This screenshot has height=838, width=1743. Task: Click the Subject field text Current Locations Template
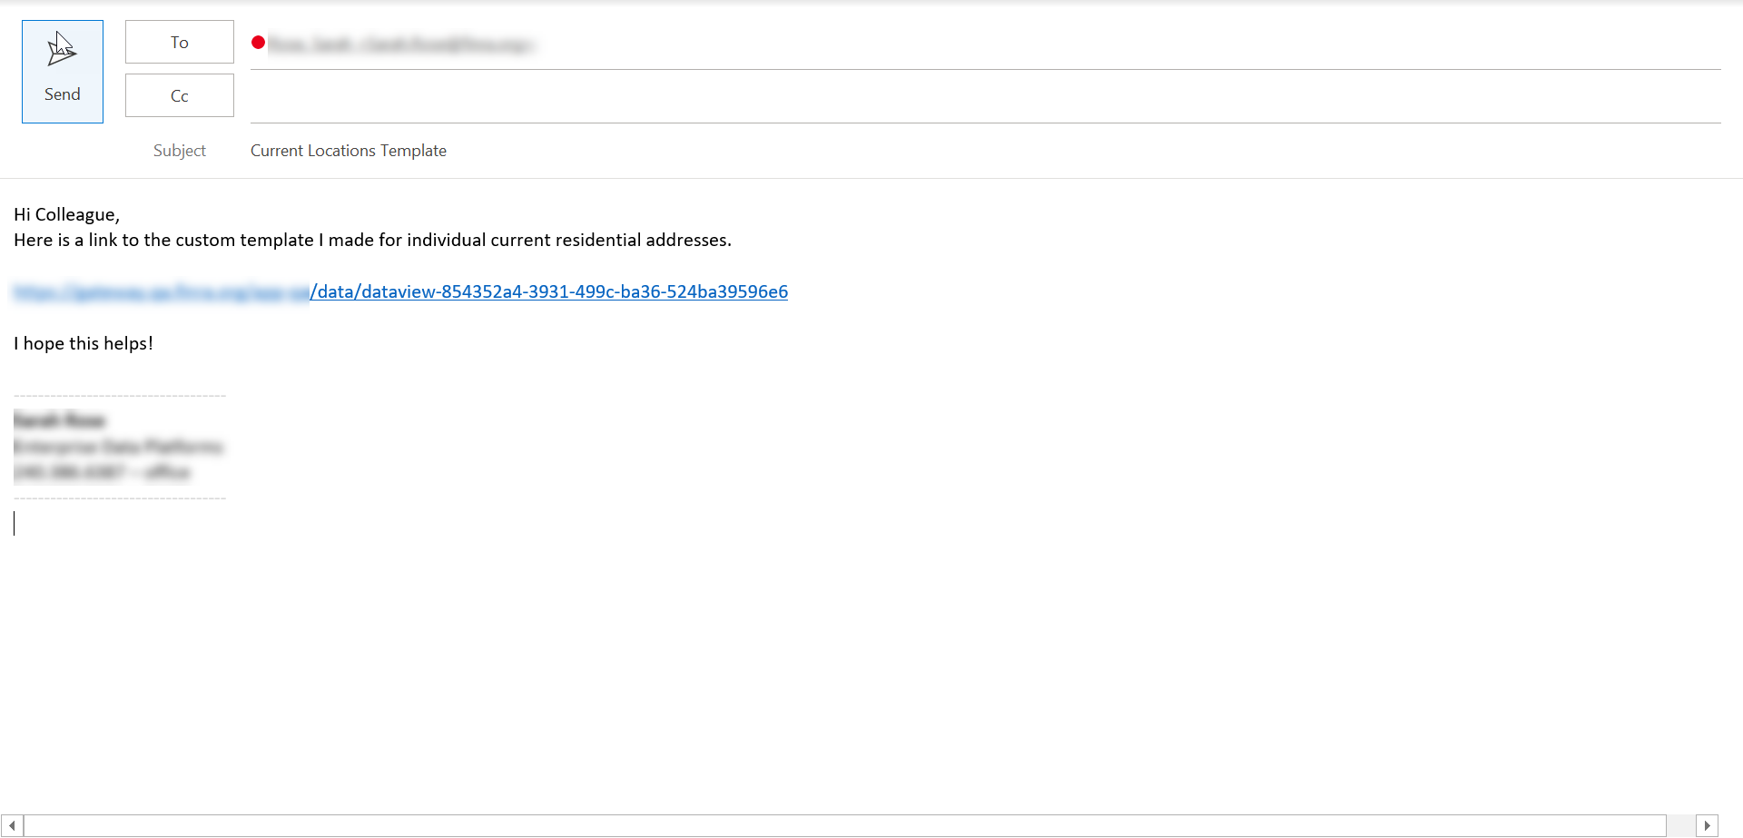click(349, 151)
